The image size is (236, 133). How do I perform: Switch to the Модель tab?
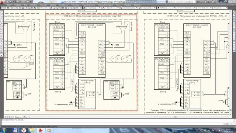coord(18,117)
